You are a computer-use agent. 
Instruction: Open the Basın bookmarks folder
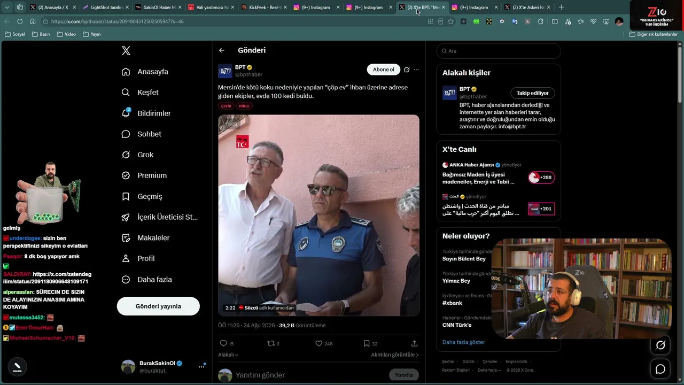coord(41,34)
